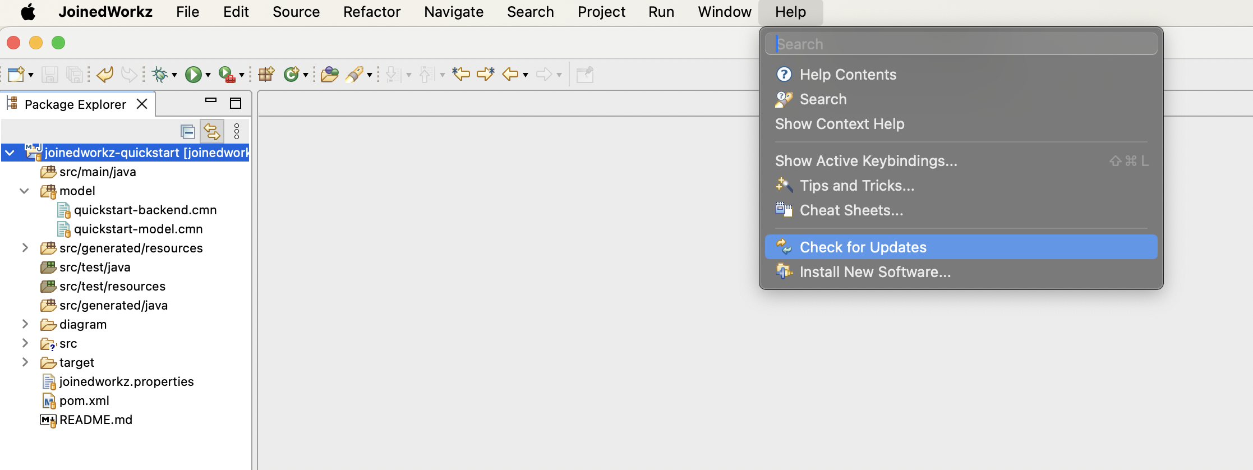This screenshot has height=470, width=1253.
Task: Open the Refactor menu in menu bar
Action: 372,12
